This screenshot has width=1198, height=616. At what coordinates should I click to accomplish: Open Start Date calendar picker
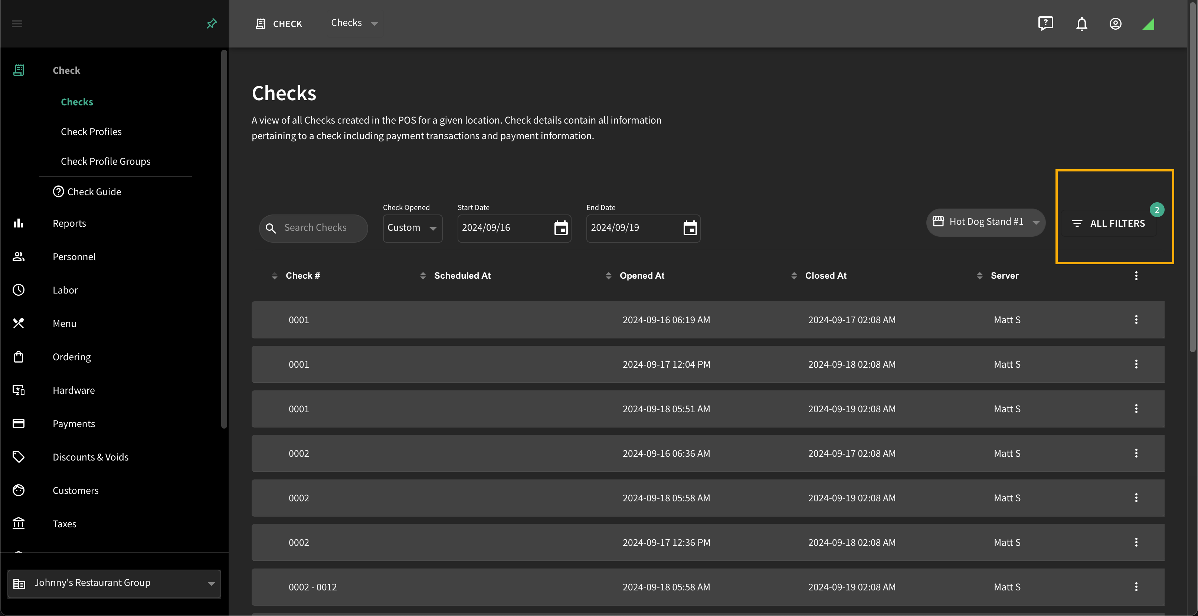[x=561, y=228]
